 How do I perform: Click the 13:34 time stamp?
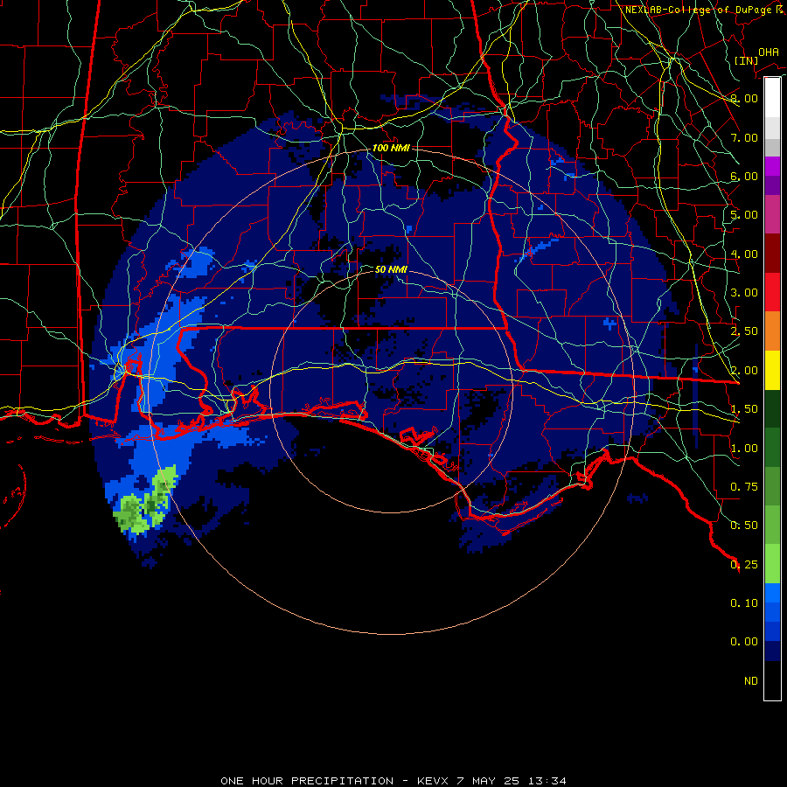pos(547,781)
